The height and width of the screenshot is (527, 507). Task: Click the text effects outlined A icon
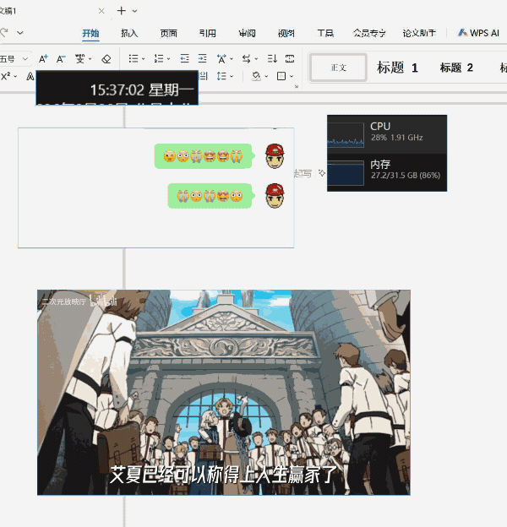(x=30, y=76)
